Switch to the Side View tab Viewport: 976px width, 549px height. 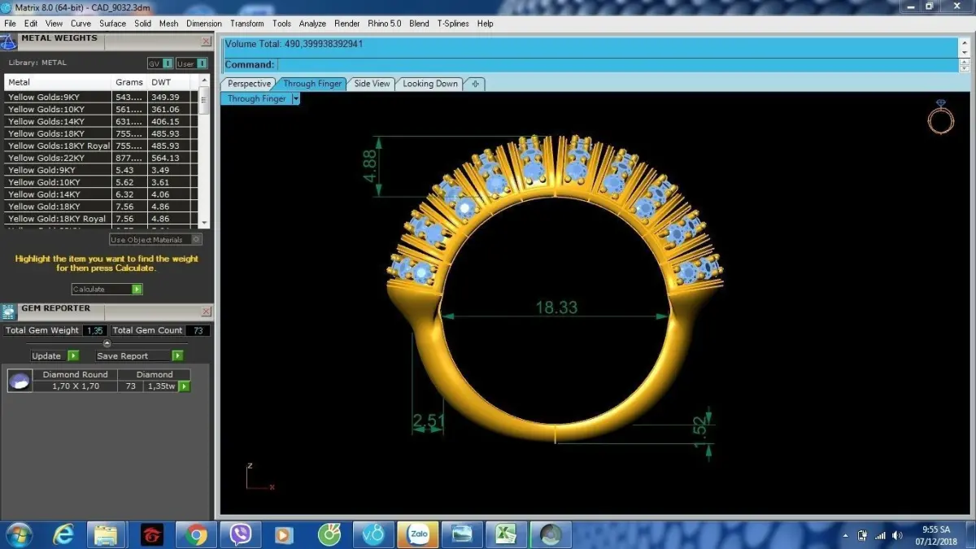point(372,84)
